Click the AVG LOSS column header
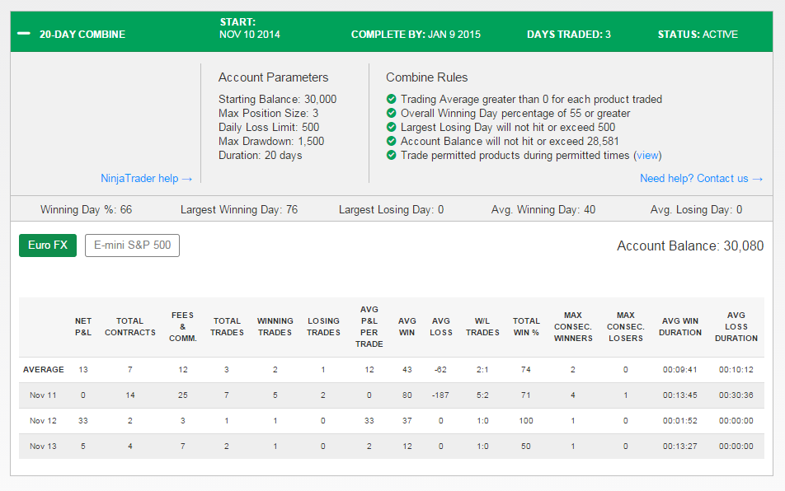785x491 pixels. click(x=441, y=326)
